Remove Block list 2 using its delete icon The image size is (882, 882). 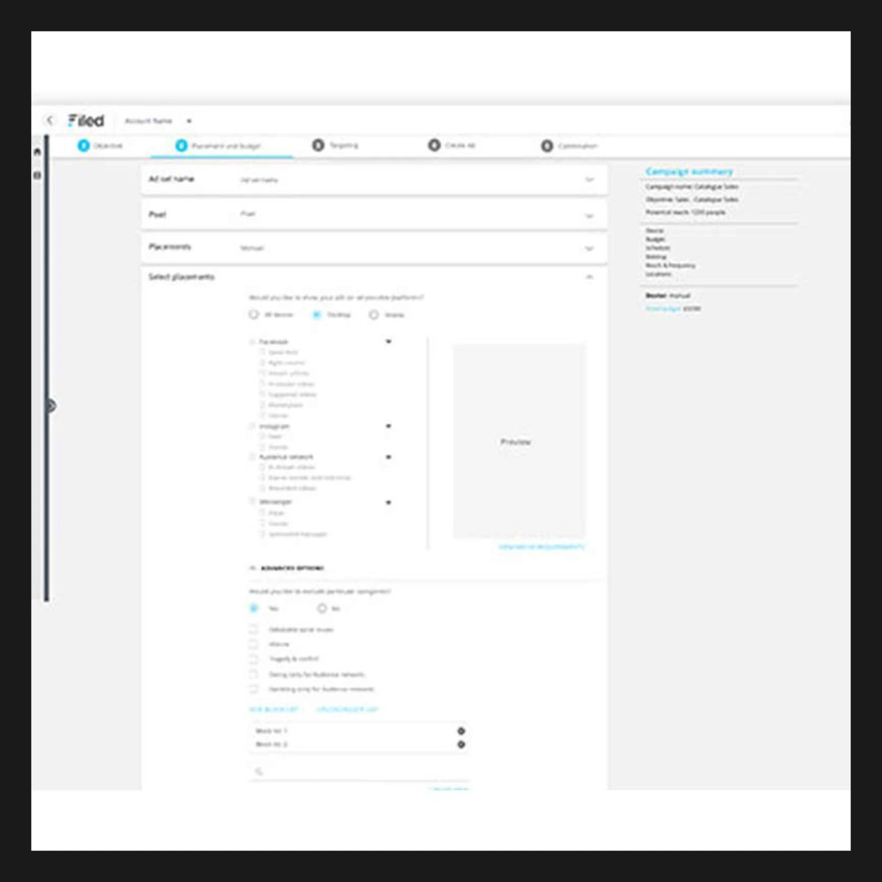pos(461,743)
